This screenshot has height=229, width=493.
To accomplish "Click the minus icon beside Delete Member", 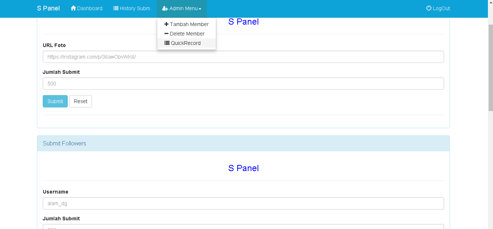I will [x=166, y=33].
